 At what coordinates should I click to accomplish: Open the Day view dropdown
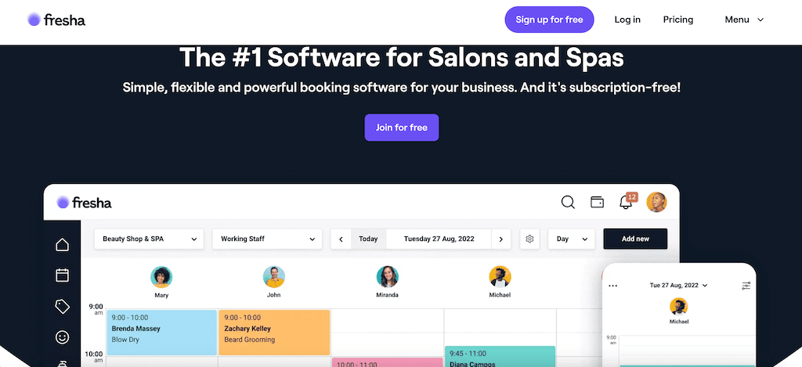(571, 239)
